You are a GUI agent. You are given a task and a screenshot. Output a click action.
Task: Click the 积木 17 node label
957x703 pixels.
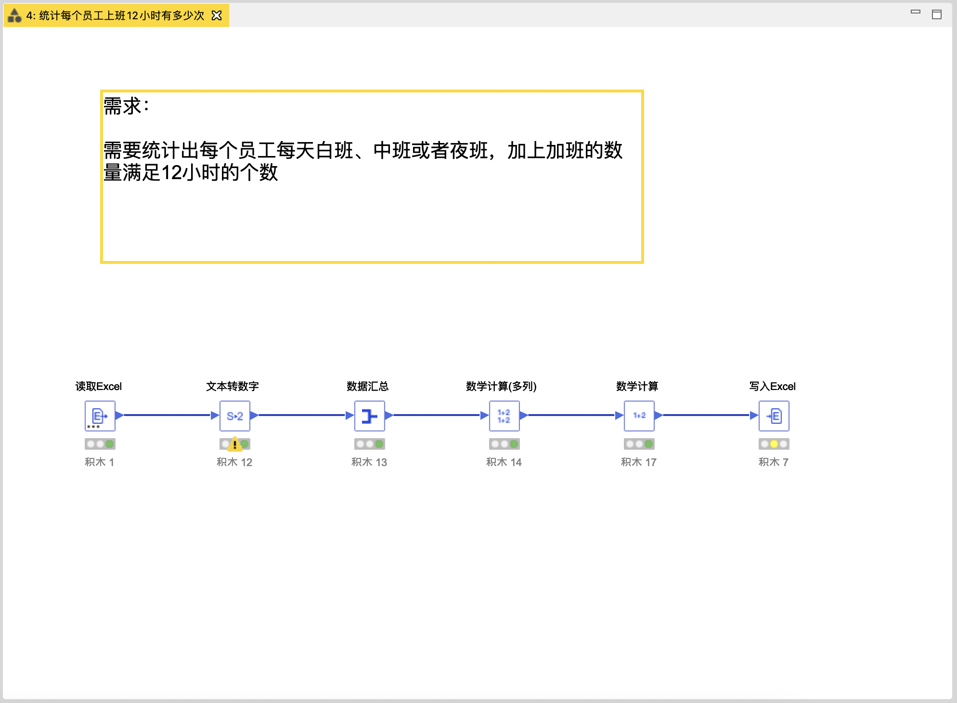[638, 462]
